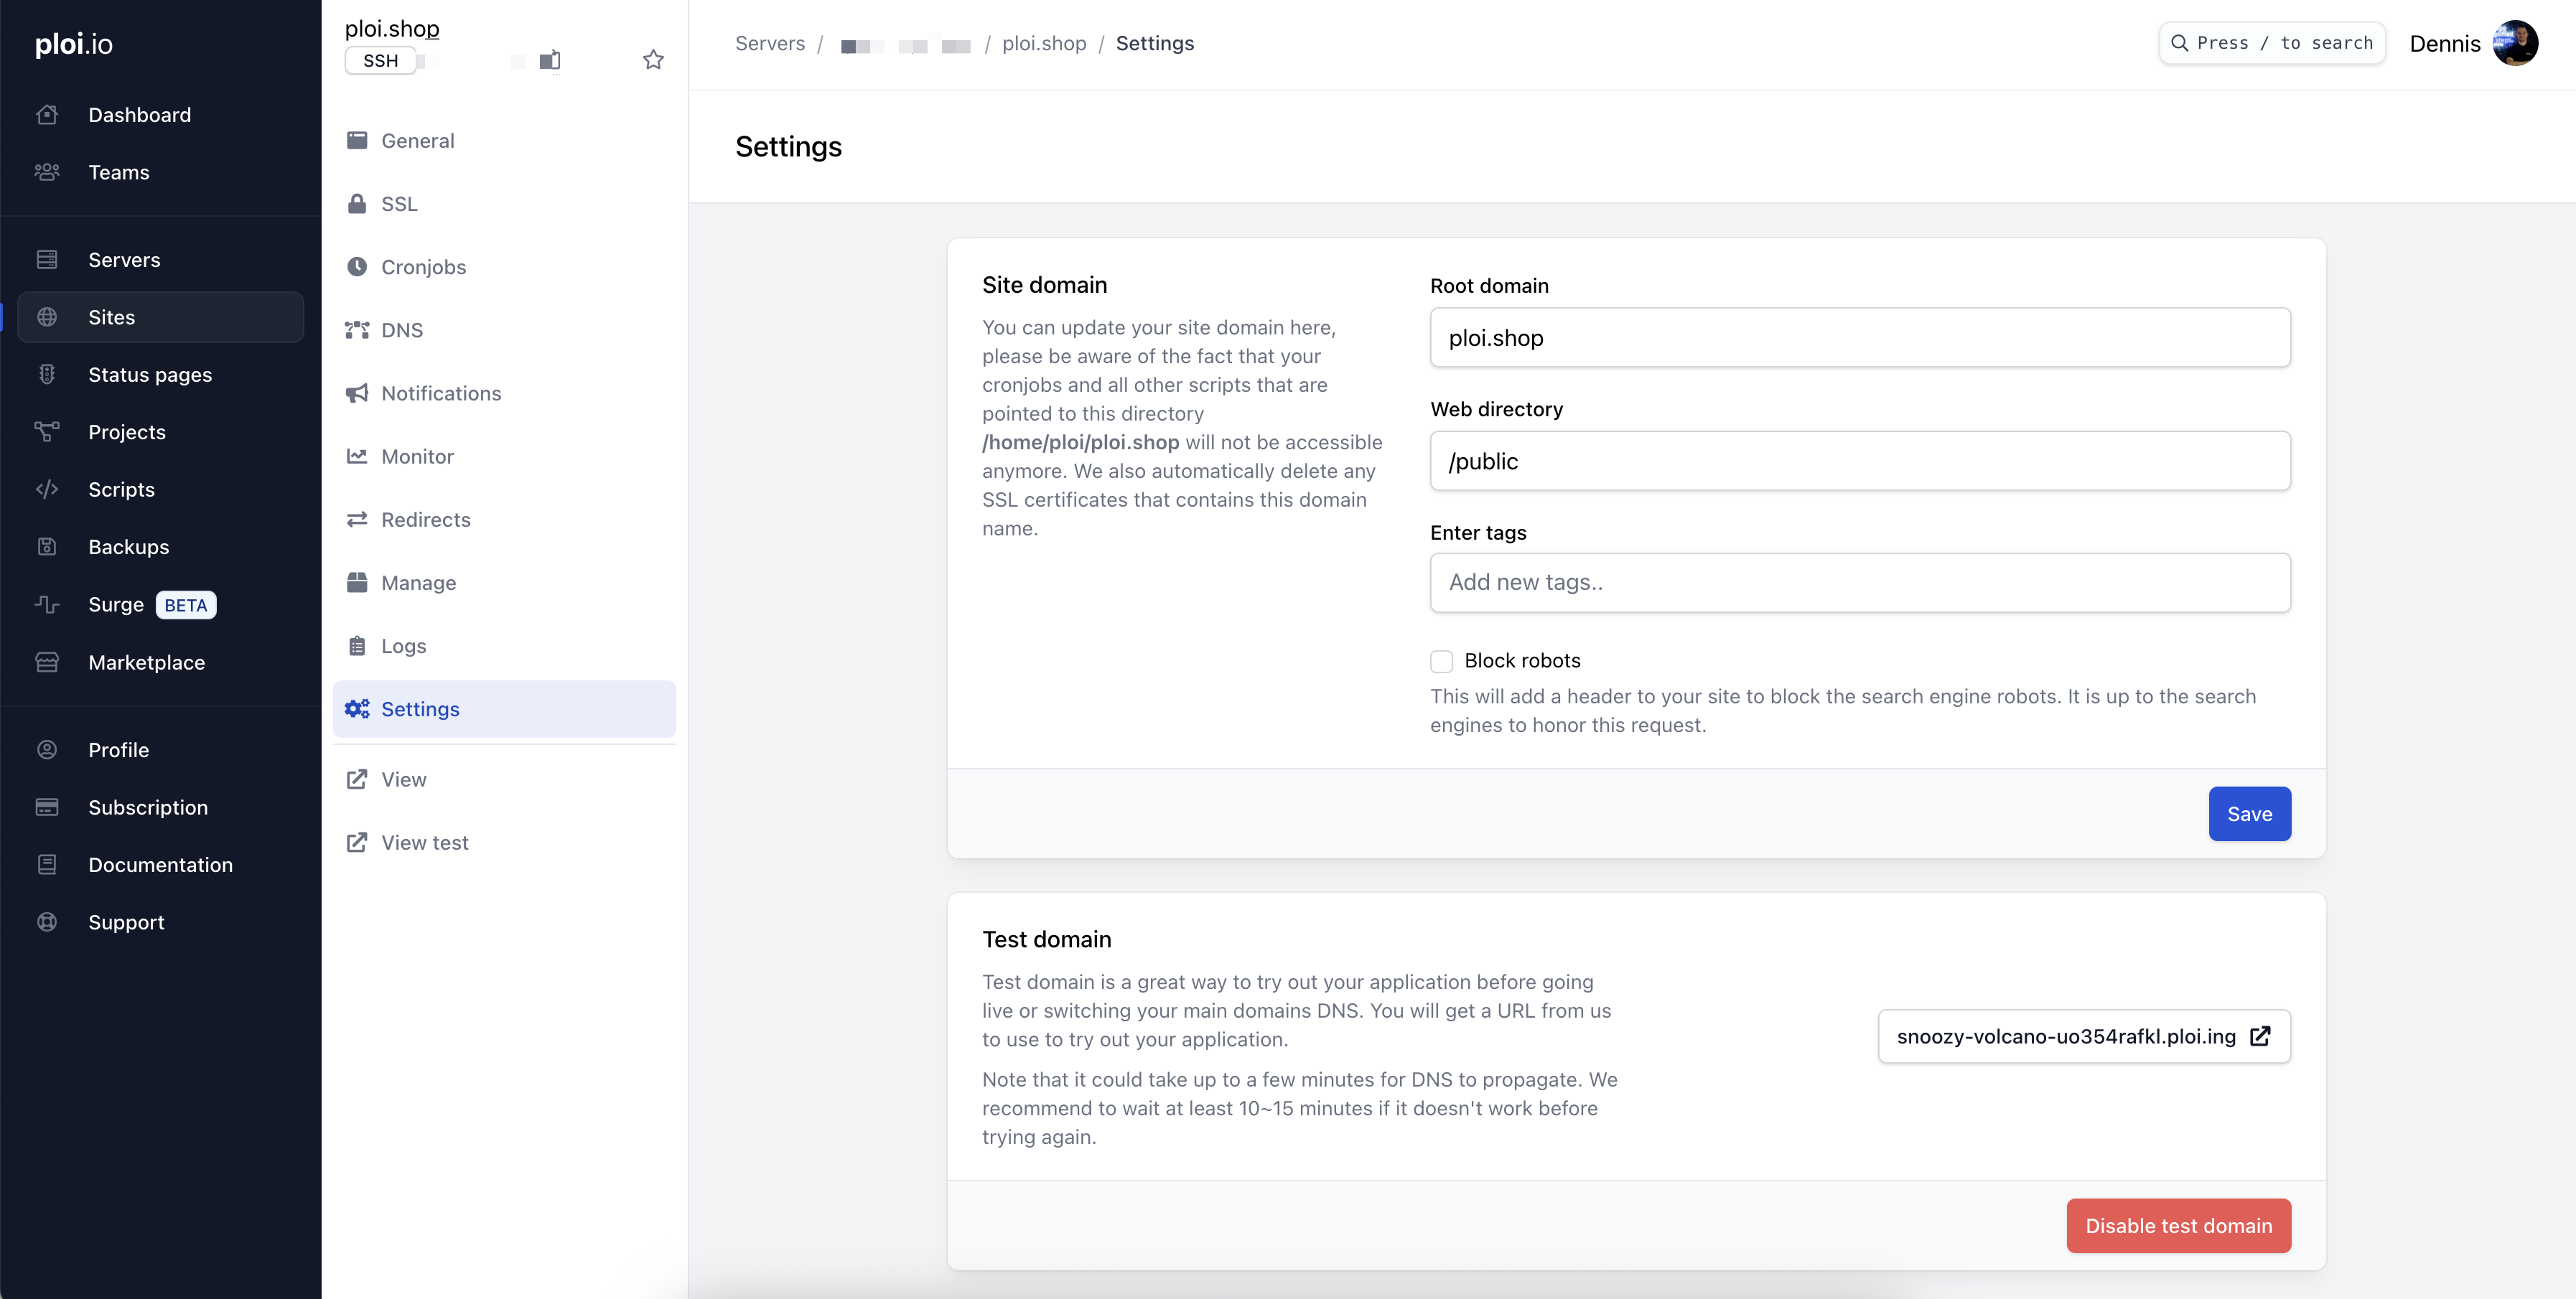The image size is (2576, 1299).
Task: Click the copy icon beside SSH
Action: pos(549,61)
